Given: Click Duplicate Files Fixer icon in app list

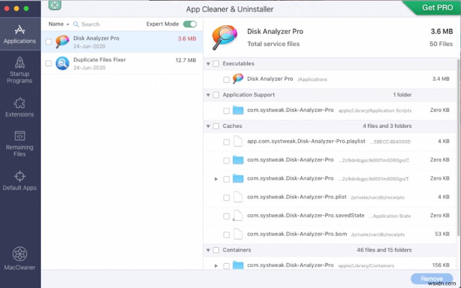Looking at the screenshot, I should pos(62,63).
